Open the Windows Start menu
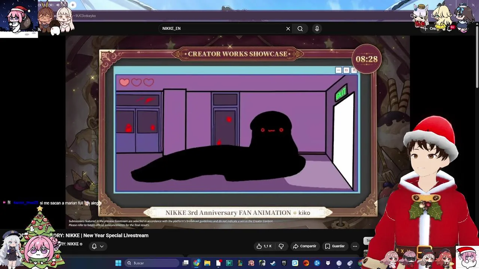Image resolution: width=479 pixels, height=269 pixels. pyautogui.click(x=118, y=263)
